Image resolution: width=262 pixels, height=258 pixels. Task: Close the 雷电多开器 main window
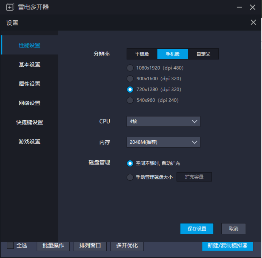(252, 7)
